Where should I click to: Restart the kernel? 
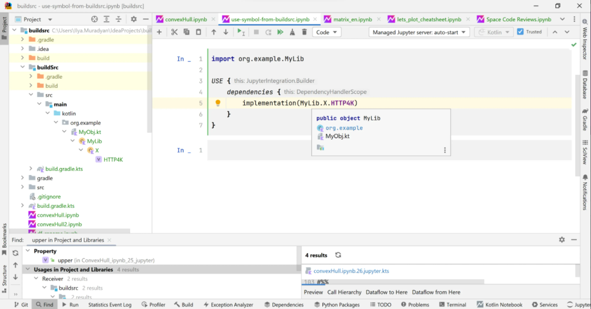[x=268, y=32]
